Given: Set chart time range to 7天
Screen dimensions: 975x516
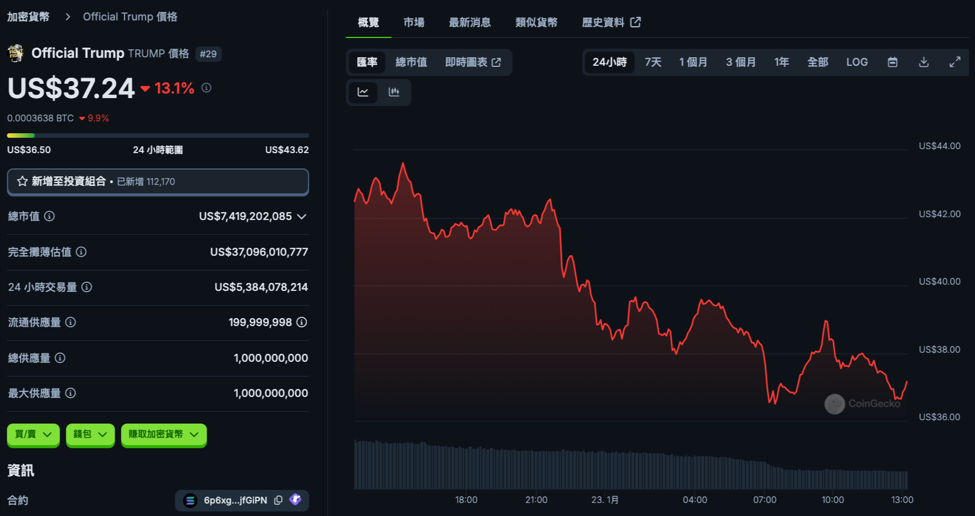Looking at the screenshot, I should 652,62.
